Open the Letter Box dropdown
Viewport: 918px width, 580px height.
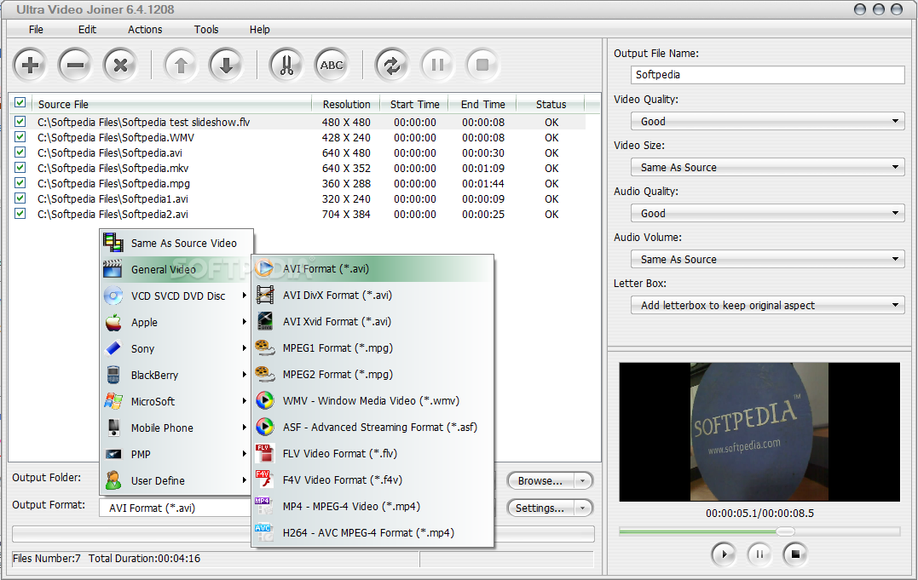767,305
